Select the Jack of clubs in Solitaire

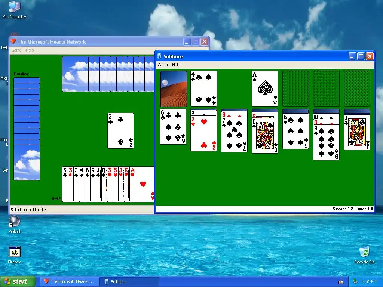coord(357,132)
